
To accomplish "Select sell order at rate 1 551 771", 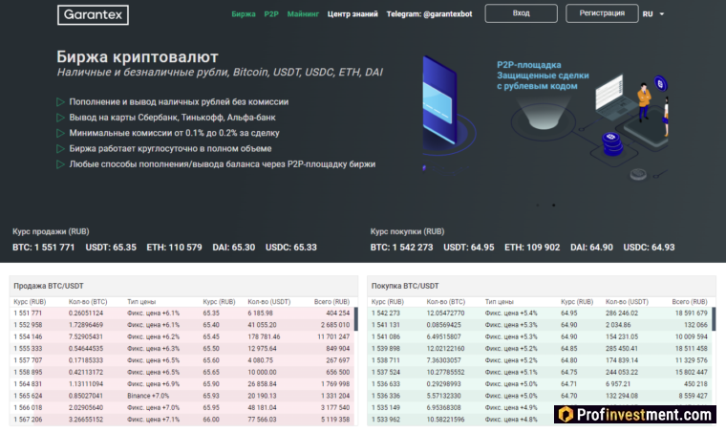I will (181, 314).
